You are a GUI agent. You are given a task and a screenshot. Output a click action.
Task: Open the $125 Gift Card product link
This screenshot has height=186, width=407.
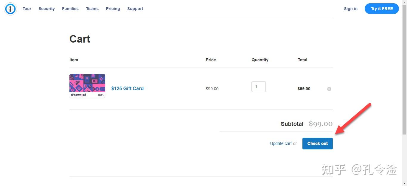pos(128,88)
